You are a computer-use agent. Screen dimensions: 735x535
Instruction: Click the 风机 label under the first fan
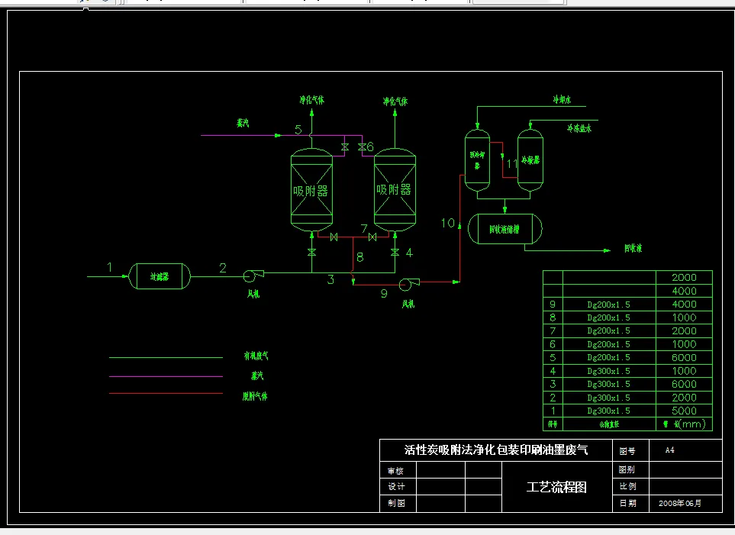coord(253,294)
